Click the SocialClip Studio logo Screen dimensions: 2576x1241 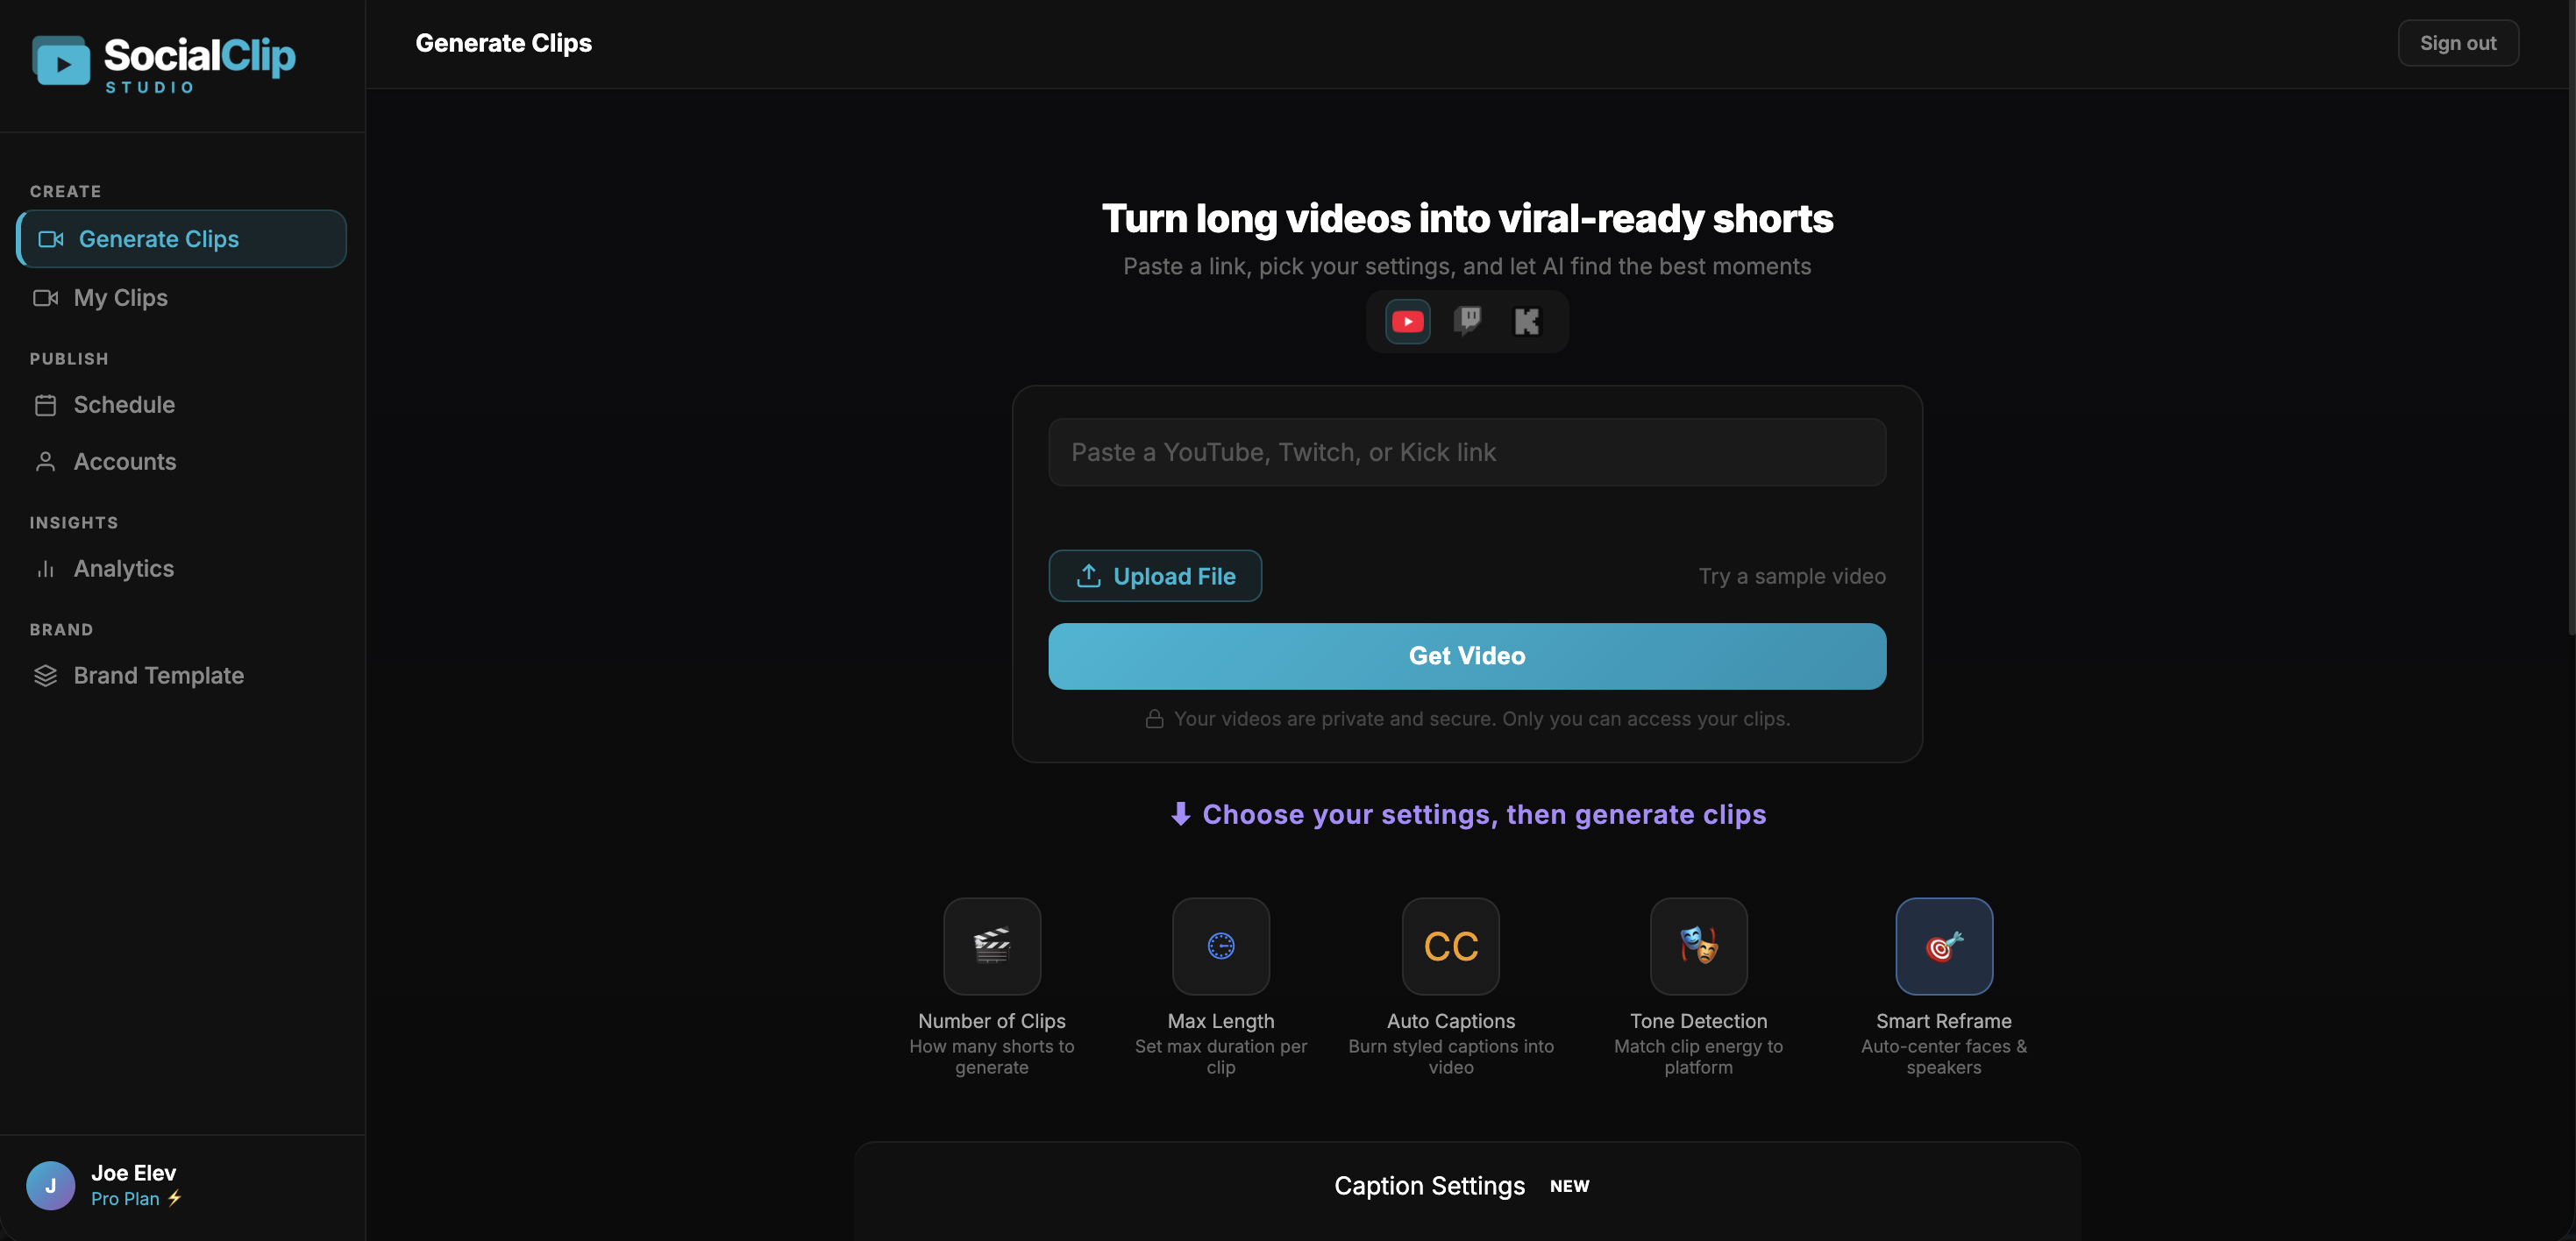coord(164,64)
